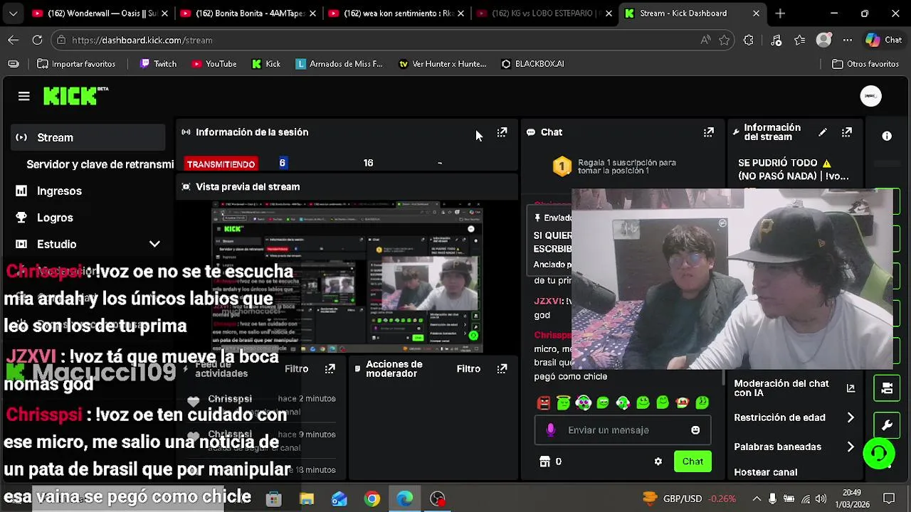Open File Explorer from the taskbar
This screenshot has width=911, height=512.
pyautogui.click(x=307, y=498)
